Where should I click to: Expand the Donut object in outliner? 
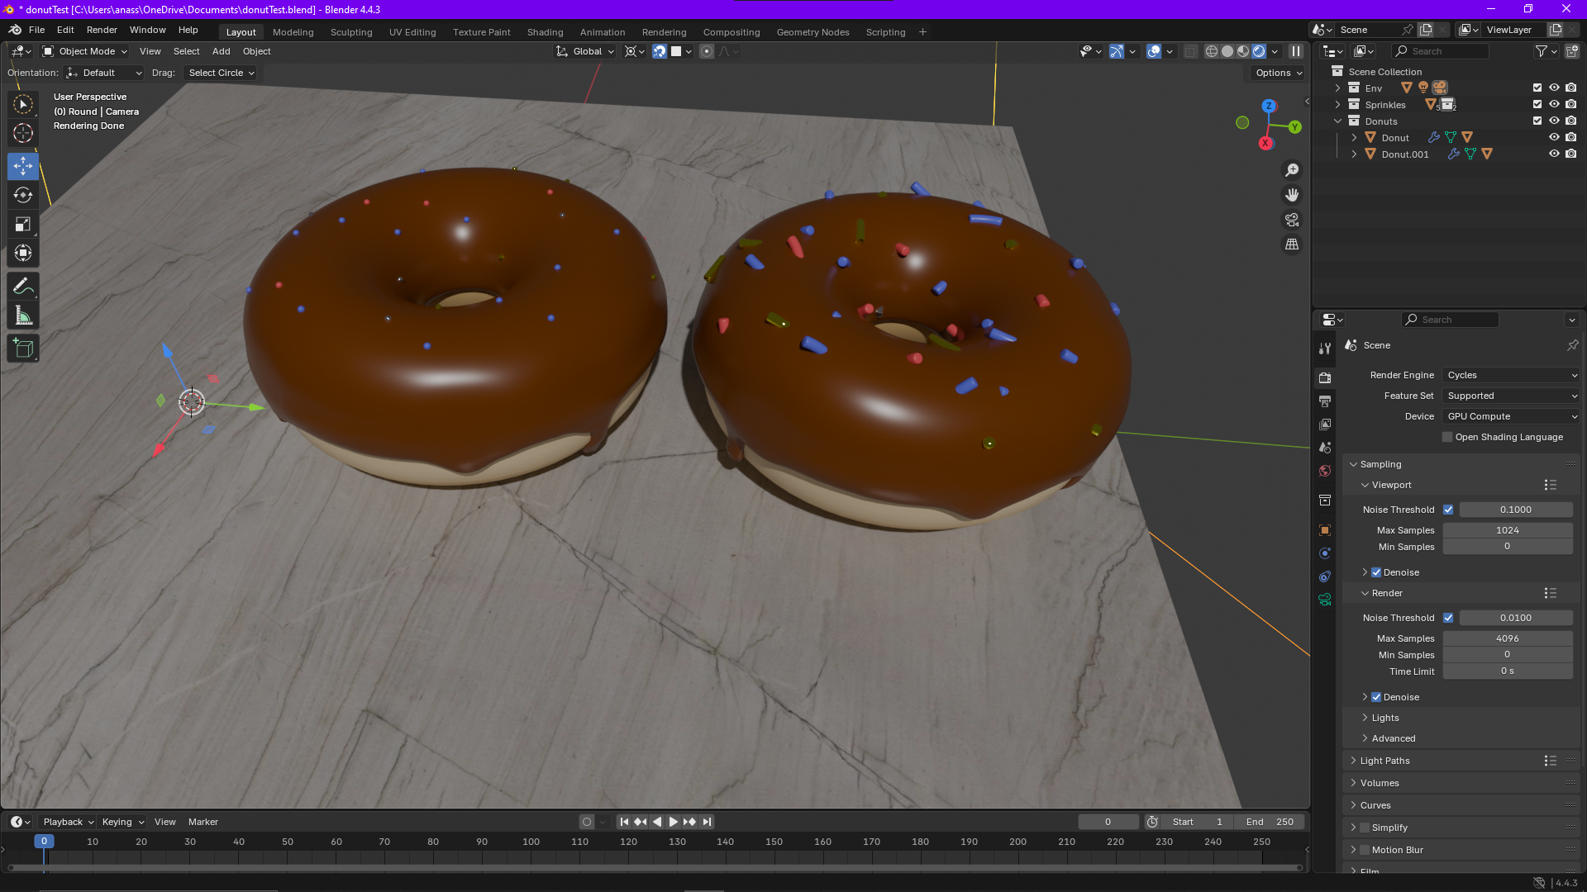(1354, 137)
